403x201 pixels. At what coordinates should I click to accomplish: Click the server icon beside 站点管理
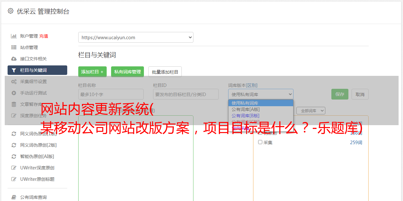[14, 47]
